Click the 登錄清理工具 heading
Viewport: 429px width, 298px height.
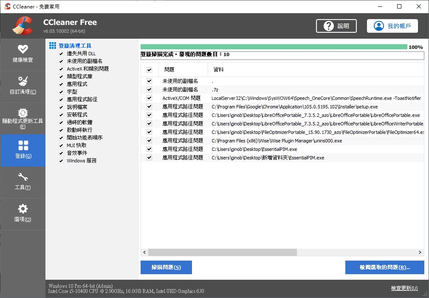click(x=75, y=46)
